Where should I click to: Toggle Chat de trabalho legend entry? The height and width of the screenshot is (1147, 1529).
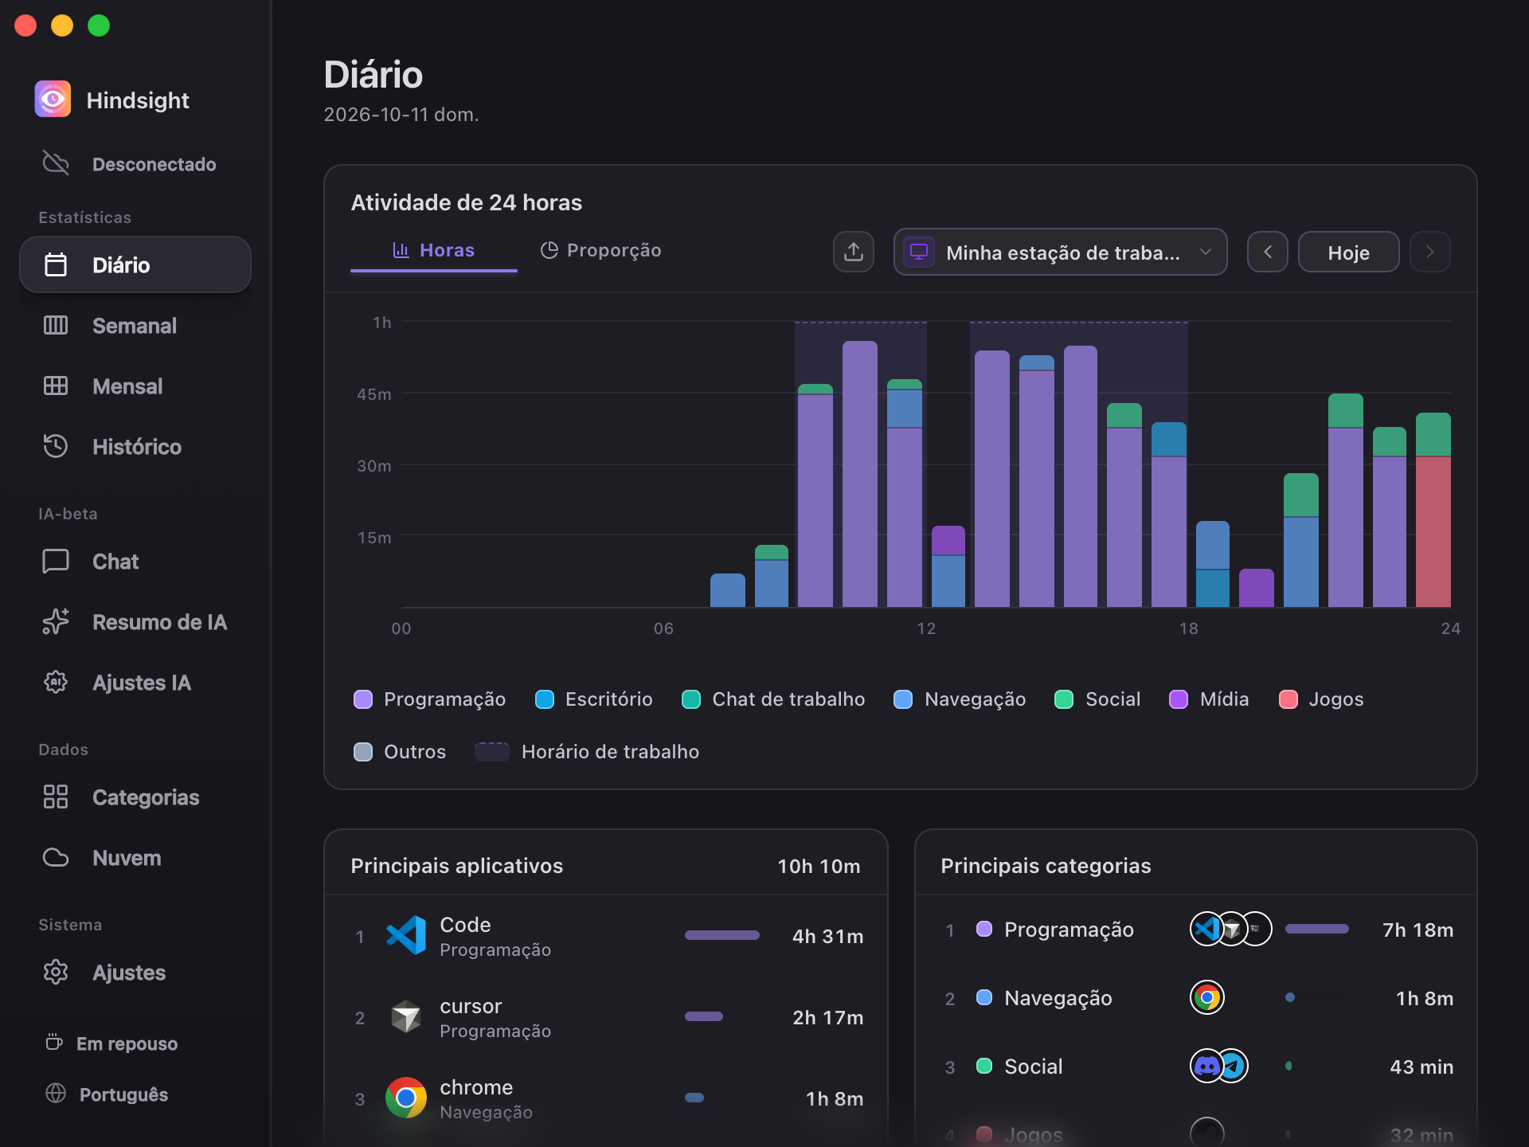tap(773, 699)
